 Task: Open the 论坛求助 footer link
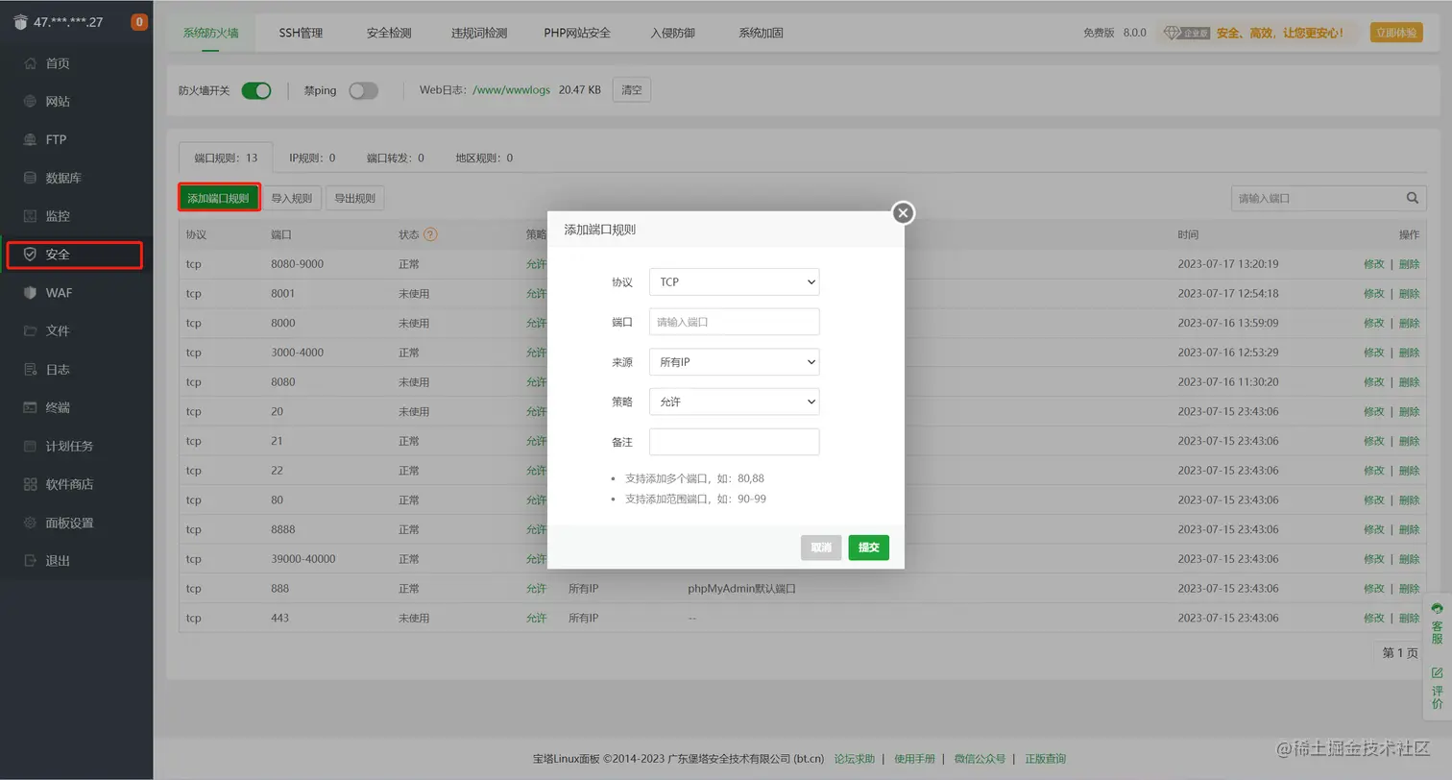[855, 759]
